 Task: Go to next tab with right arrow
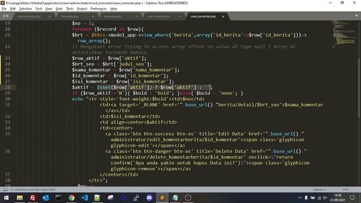[7, 16]
